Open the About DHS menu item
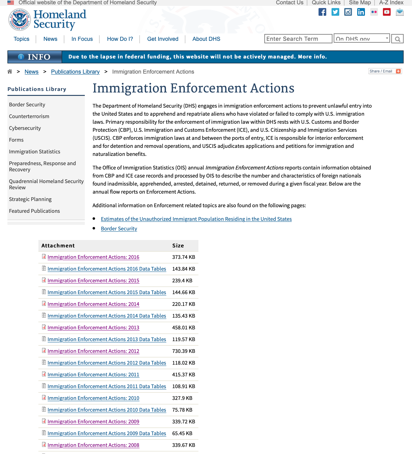 tap(206, 39)
